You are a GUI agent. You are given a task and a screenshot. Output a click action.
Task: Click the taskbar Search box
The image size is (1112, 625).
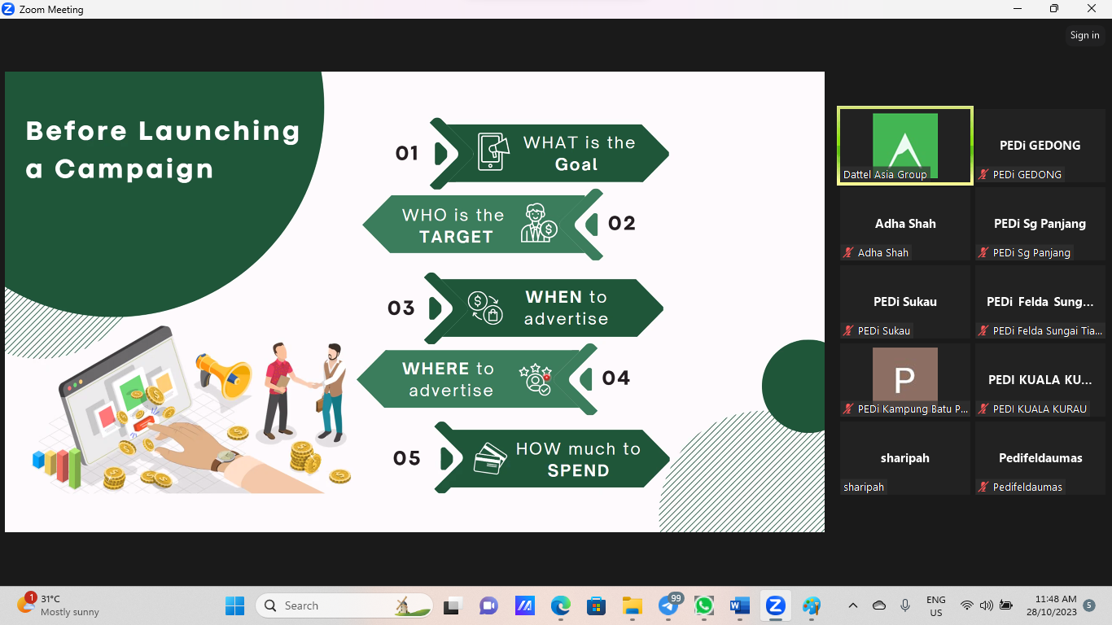[345, 605]
